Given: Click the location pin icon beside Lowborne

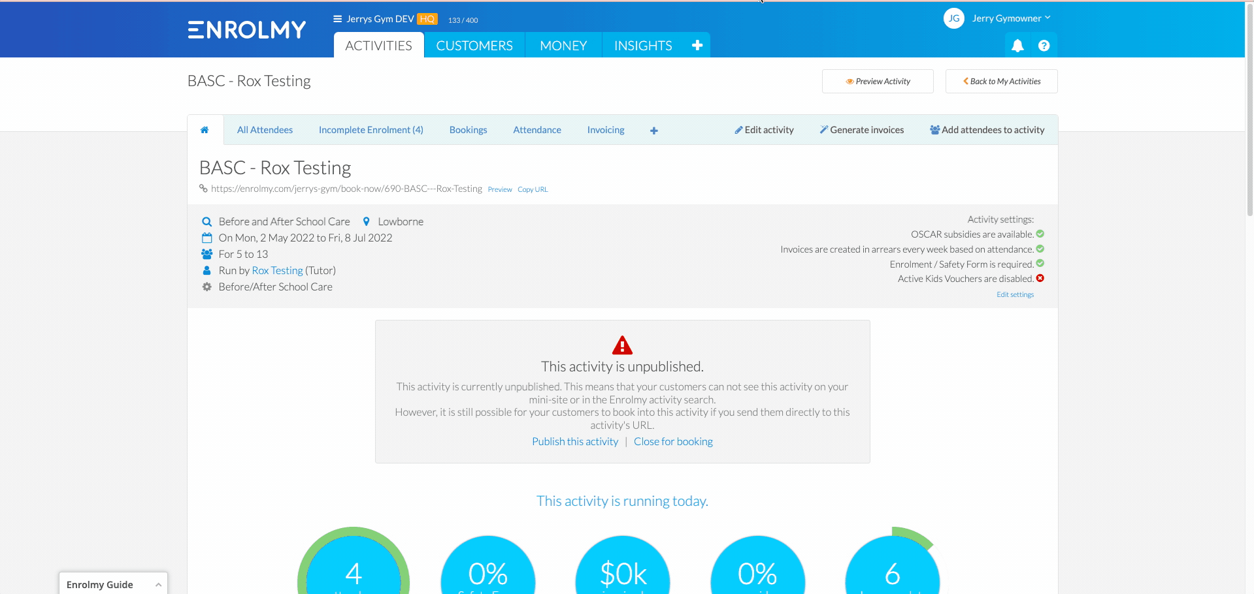Looking at the screenshot, I should click(367, 221).
